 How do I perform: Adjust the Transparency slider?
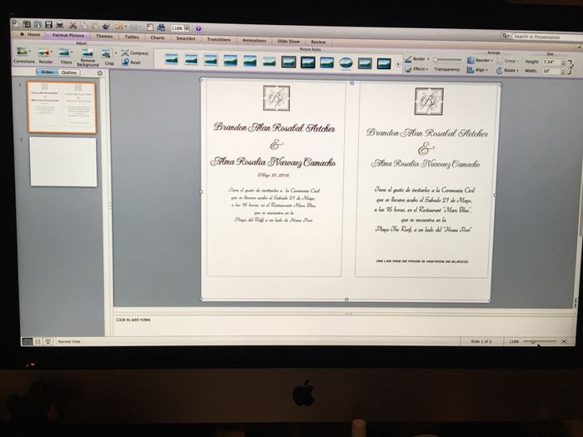tap(447, 59)
